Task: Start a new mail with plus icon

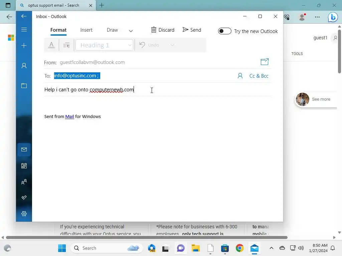Action: (x=24, y=45)
